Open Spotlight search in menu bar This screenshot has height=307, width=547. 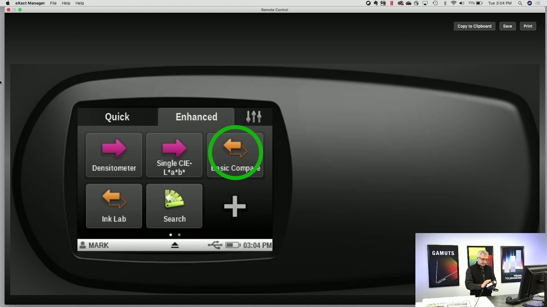pos(520,3)
